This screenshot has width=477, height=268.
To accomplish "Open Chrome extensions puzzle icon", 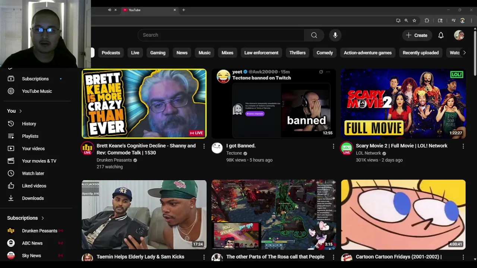I will 427,20.
